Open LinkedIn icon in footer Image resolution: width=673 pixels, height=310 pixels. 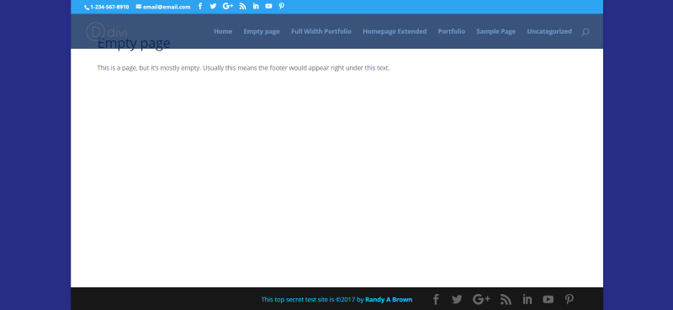527,299
